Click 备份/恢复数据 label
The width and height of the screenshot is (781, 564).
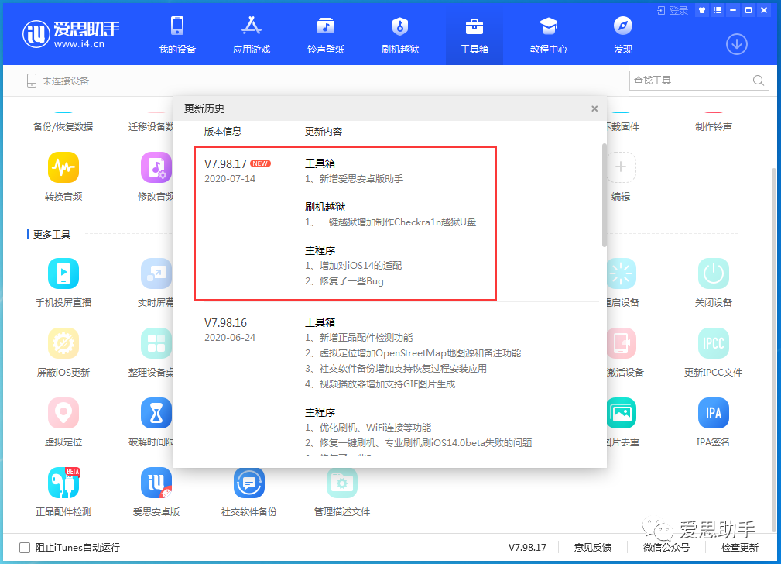coord(63,126)
